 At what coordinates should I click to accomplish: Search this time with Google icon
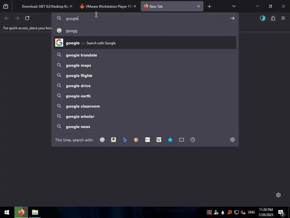tap(102, 140)
